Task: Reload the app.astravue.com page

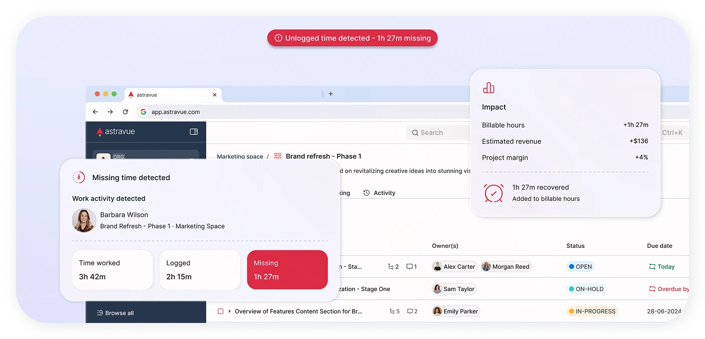Action: pos(126,112)
